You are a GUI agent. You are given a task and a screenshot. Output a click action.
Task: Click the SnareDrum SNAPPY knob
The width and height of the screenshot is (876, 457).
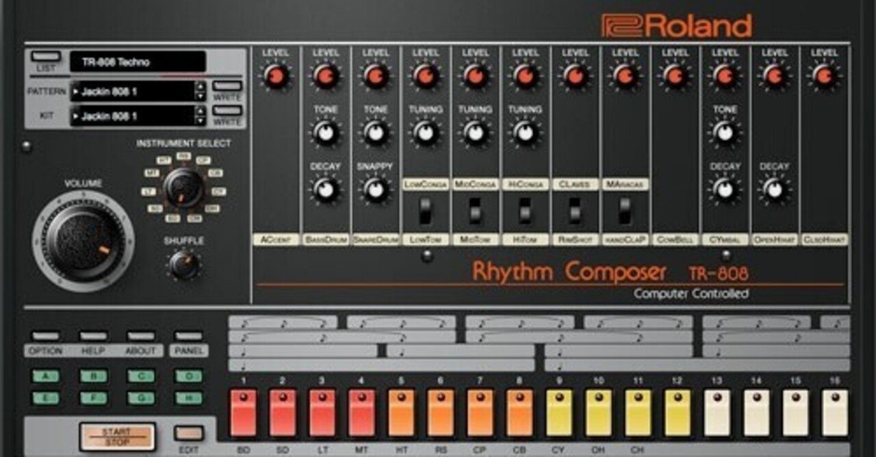click(x=375, y=190)
